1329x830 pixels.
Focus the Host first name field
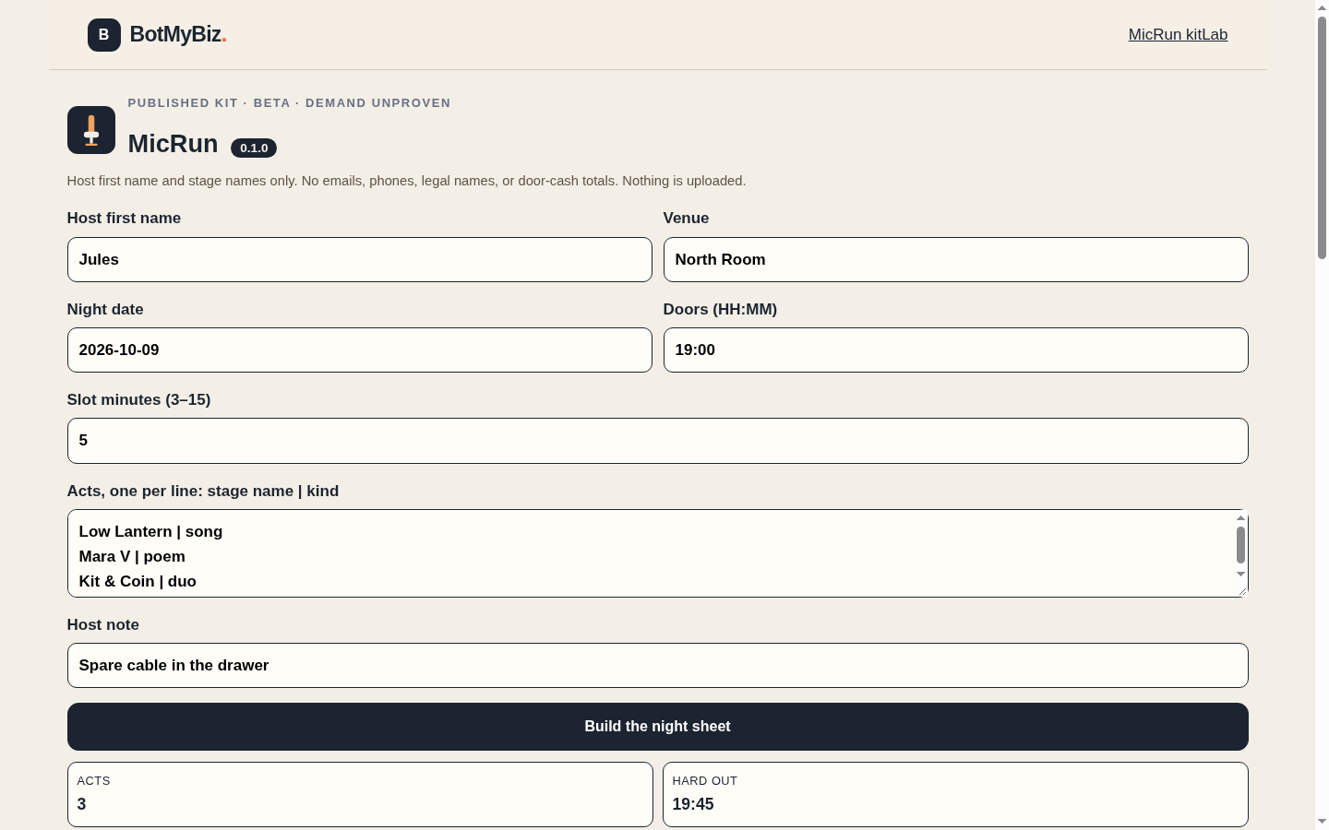pyautogui.click(x=360, y=260)
